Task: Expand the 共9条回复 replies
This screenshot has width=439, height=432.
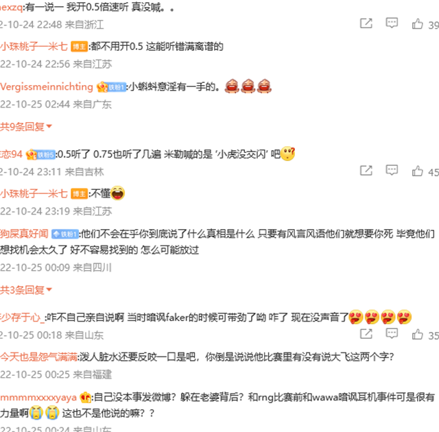Action: [26, 127]
